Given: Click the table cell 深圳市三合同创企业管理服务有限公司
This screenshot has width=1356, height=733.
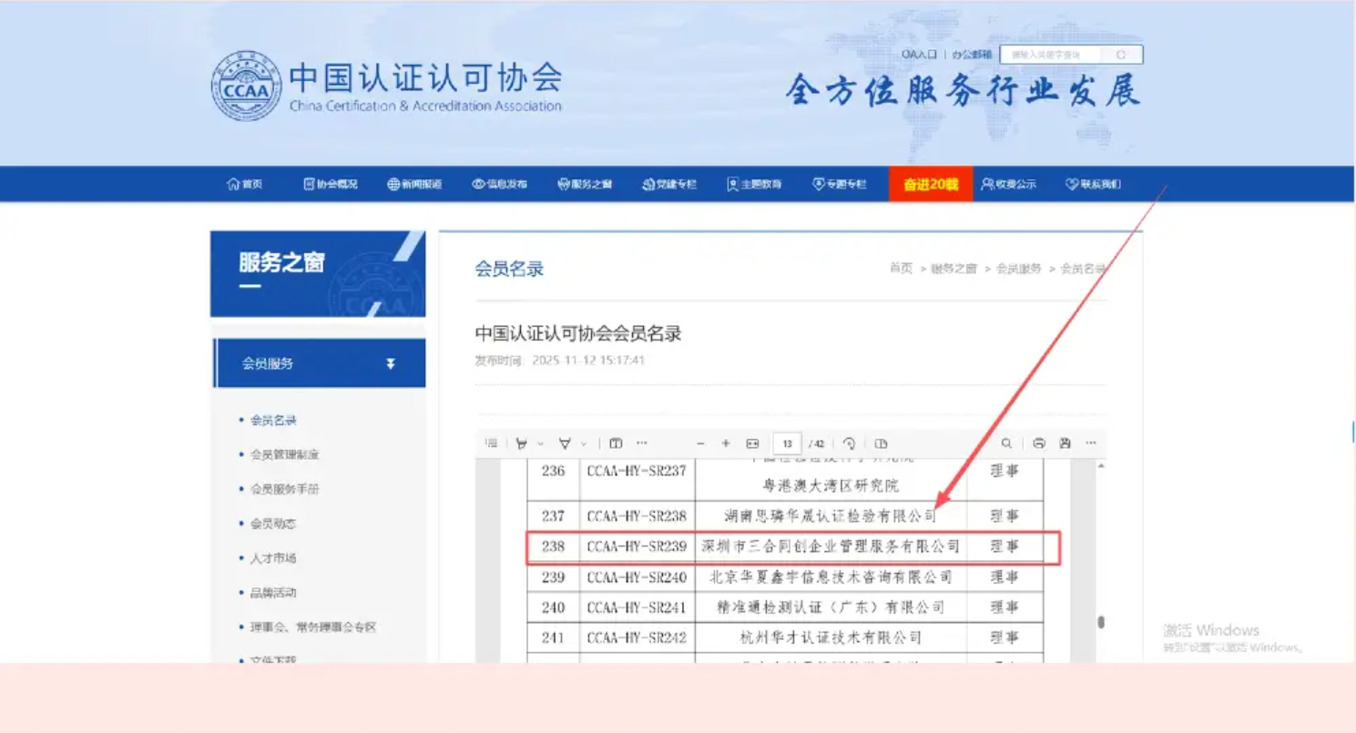Looking at the screenshot, I should (x=831, y=546).
